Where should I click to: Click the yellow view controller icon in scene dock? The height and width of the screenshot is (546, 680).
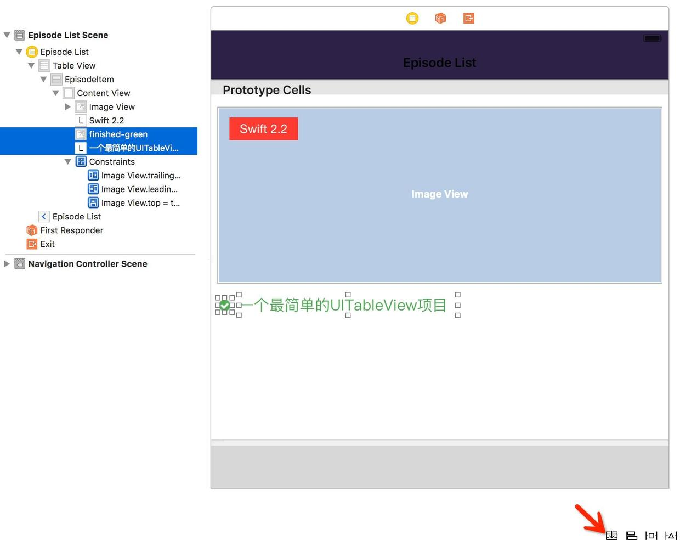click(x=412, y=19)
